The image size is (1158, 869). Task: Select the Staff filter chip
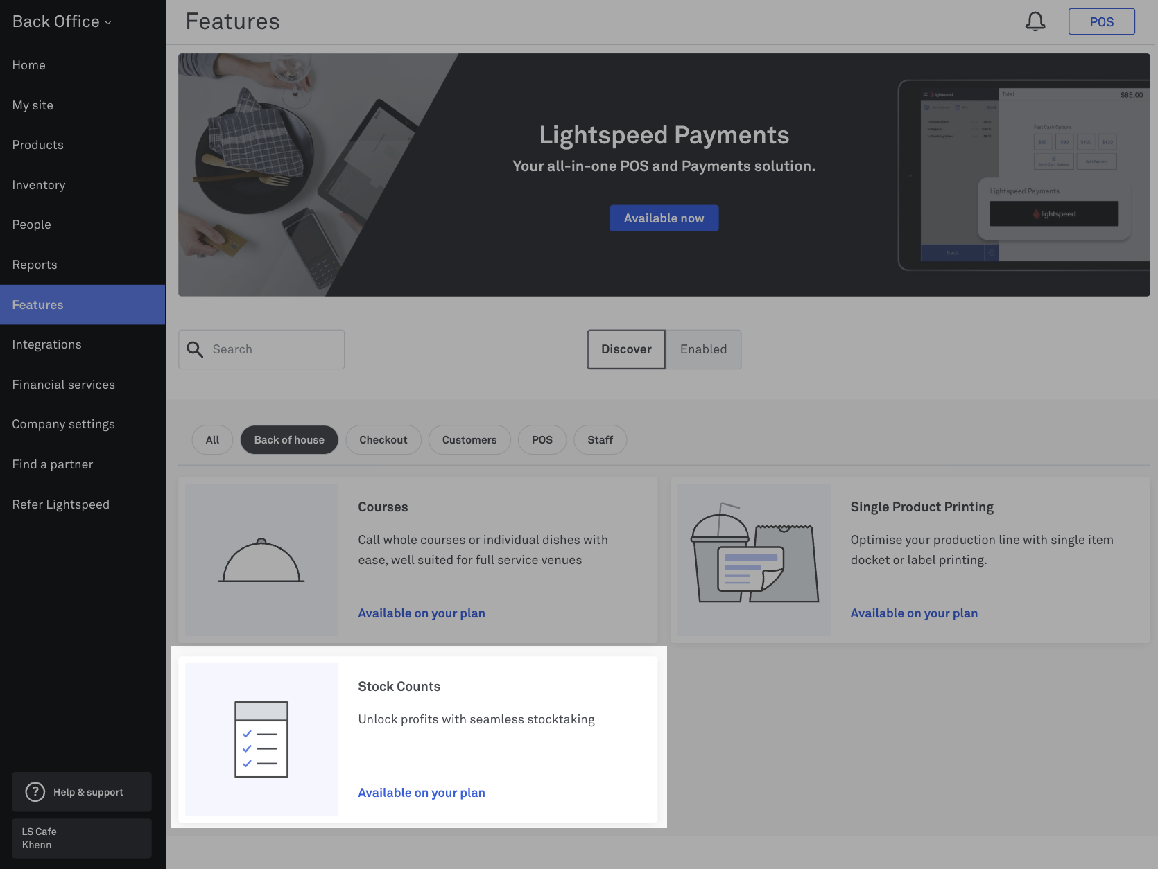600,440
